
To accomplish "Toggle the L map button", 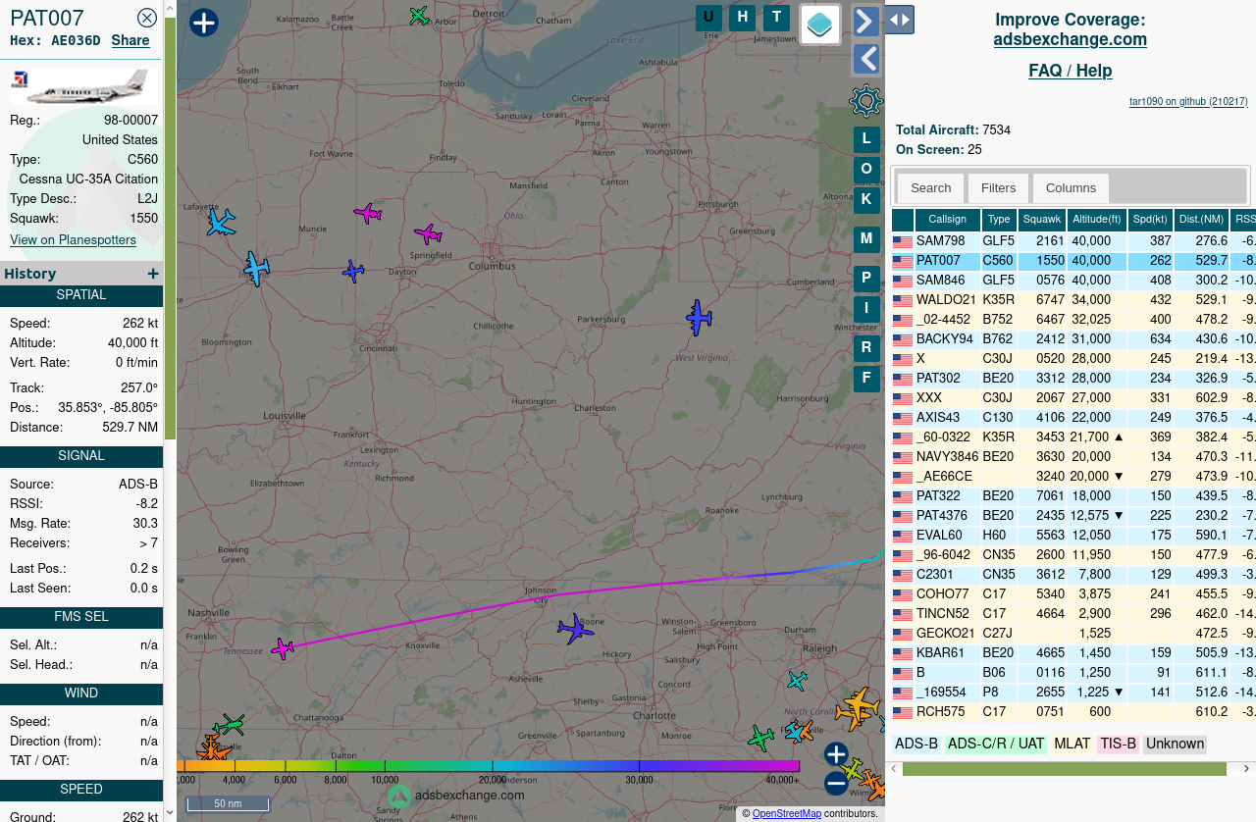I will [x=866, y=139].
